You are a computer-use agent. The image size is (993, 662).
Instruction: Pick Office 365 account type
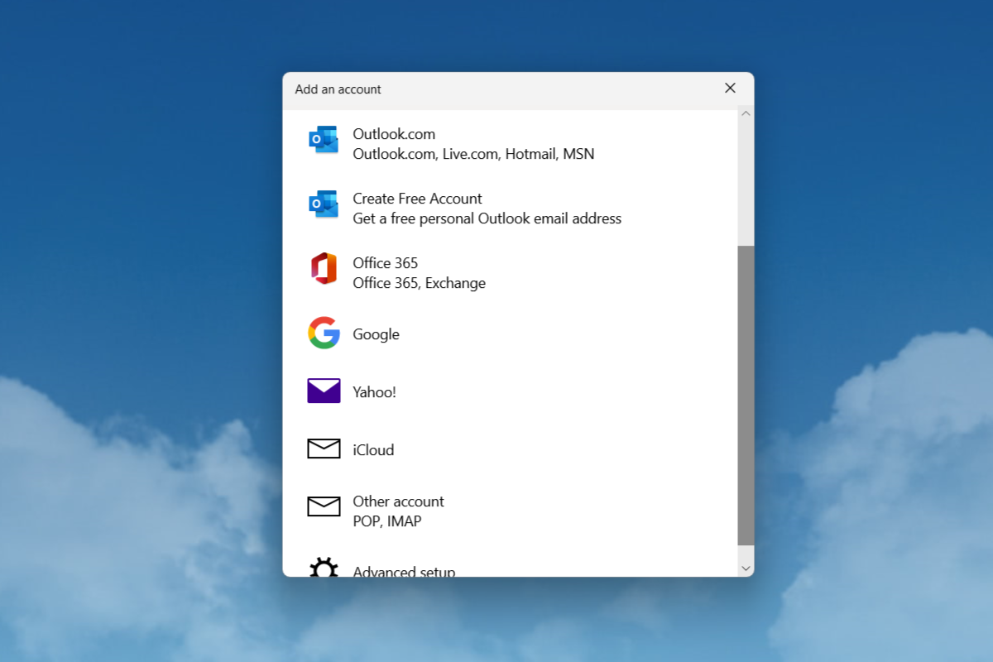(510, 273)
